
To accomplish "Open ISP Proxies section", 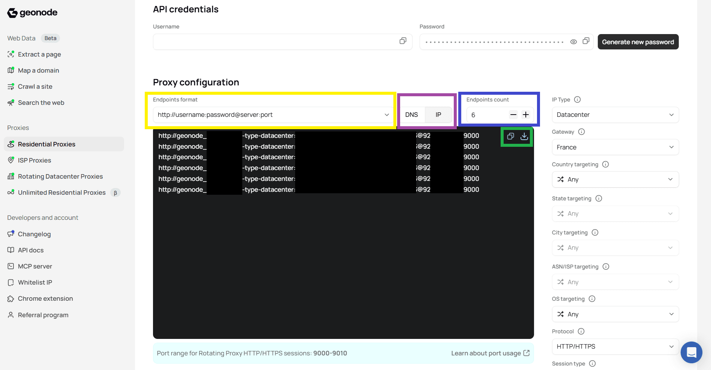I will point(34,160).
